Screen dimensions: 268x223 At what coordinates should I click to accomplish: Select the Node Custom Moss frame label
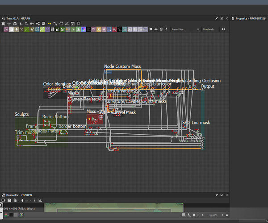pyautogui.click(x=122, y=66)
